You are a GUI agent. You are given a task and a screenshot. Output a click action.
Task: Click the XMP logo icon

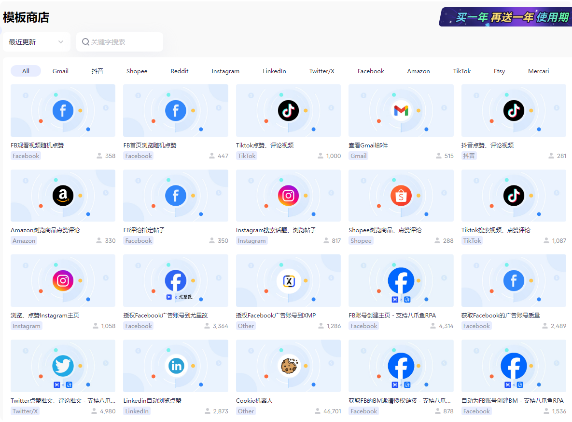point(288,281)
